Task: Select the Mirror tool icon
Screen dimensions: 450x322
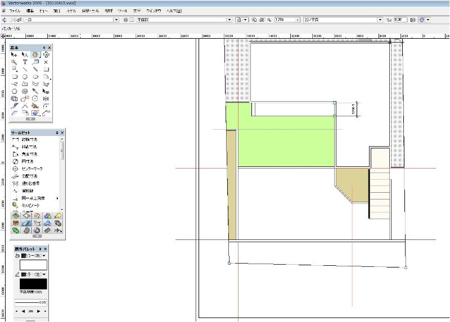Action: tap(46, 99)
